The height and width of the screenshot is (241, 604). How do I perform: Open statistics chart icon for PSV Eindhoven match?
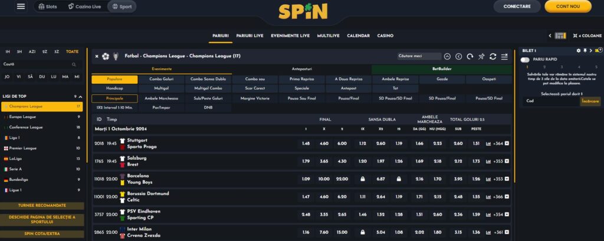coord(488,214)
